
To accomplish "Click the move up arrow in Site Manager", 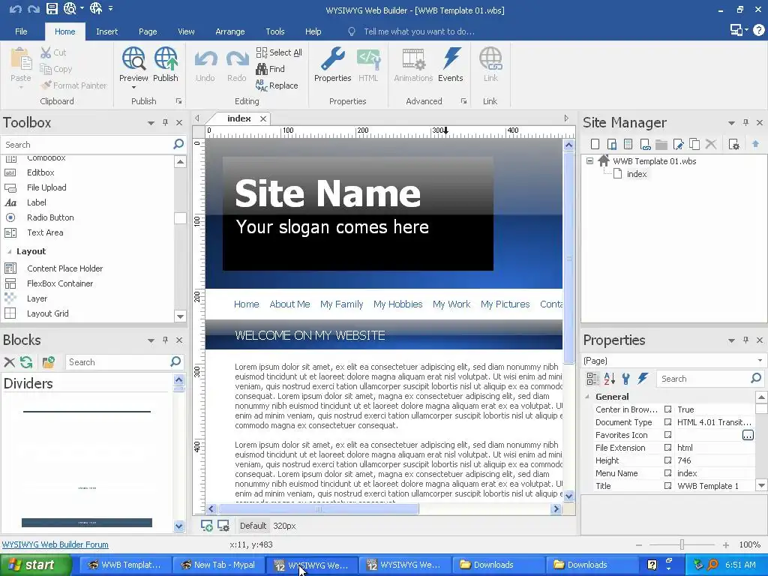I will 755,144.
